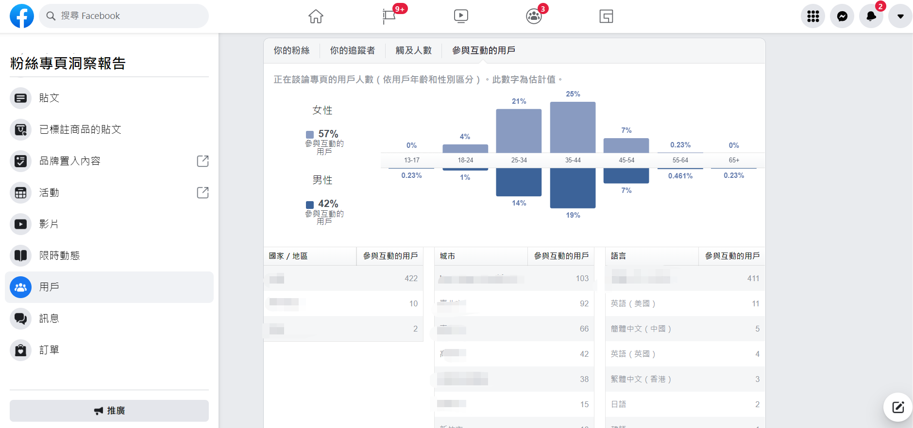The image size is (913, 428).
Task: Open notifications bell icon
Action: [x=871, y=16]
